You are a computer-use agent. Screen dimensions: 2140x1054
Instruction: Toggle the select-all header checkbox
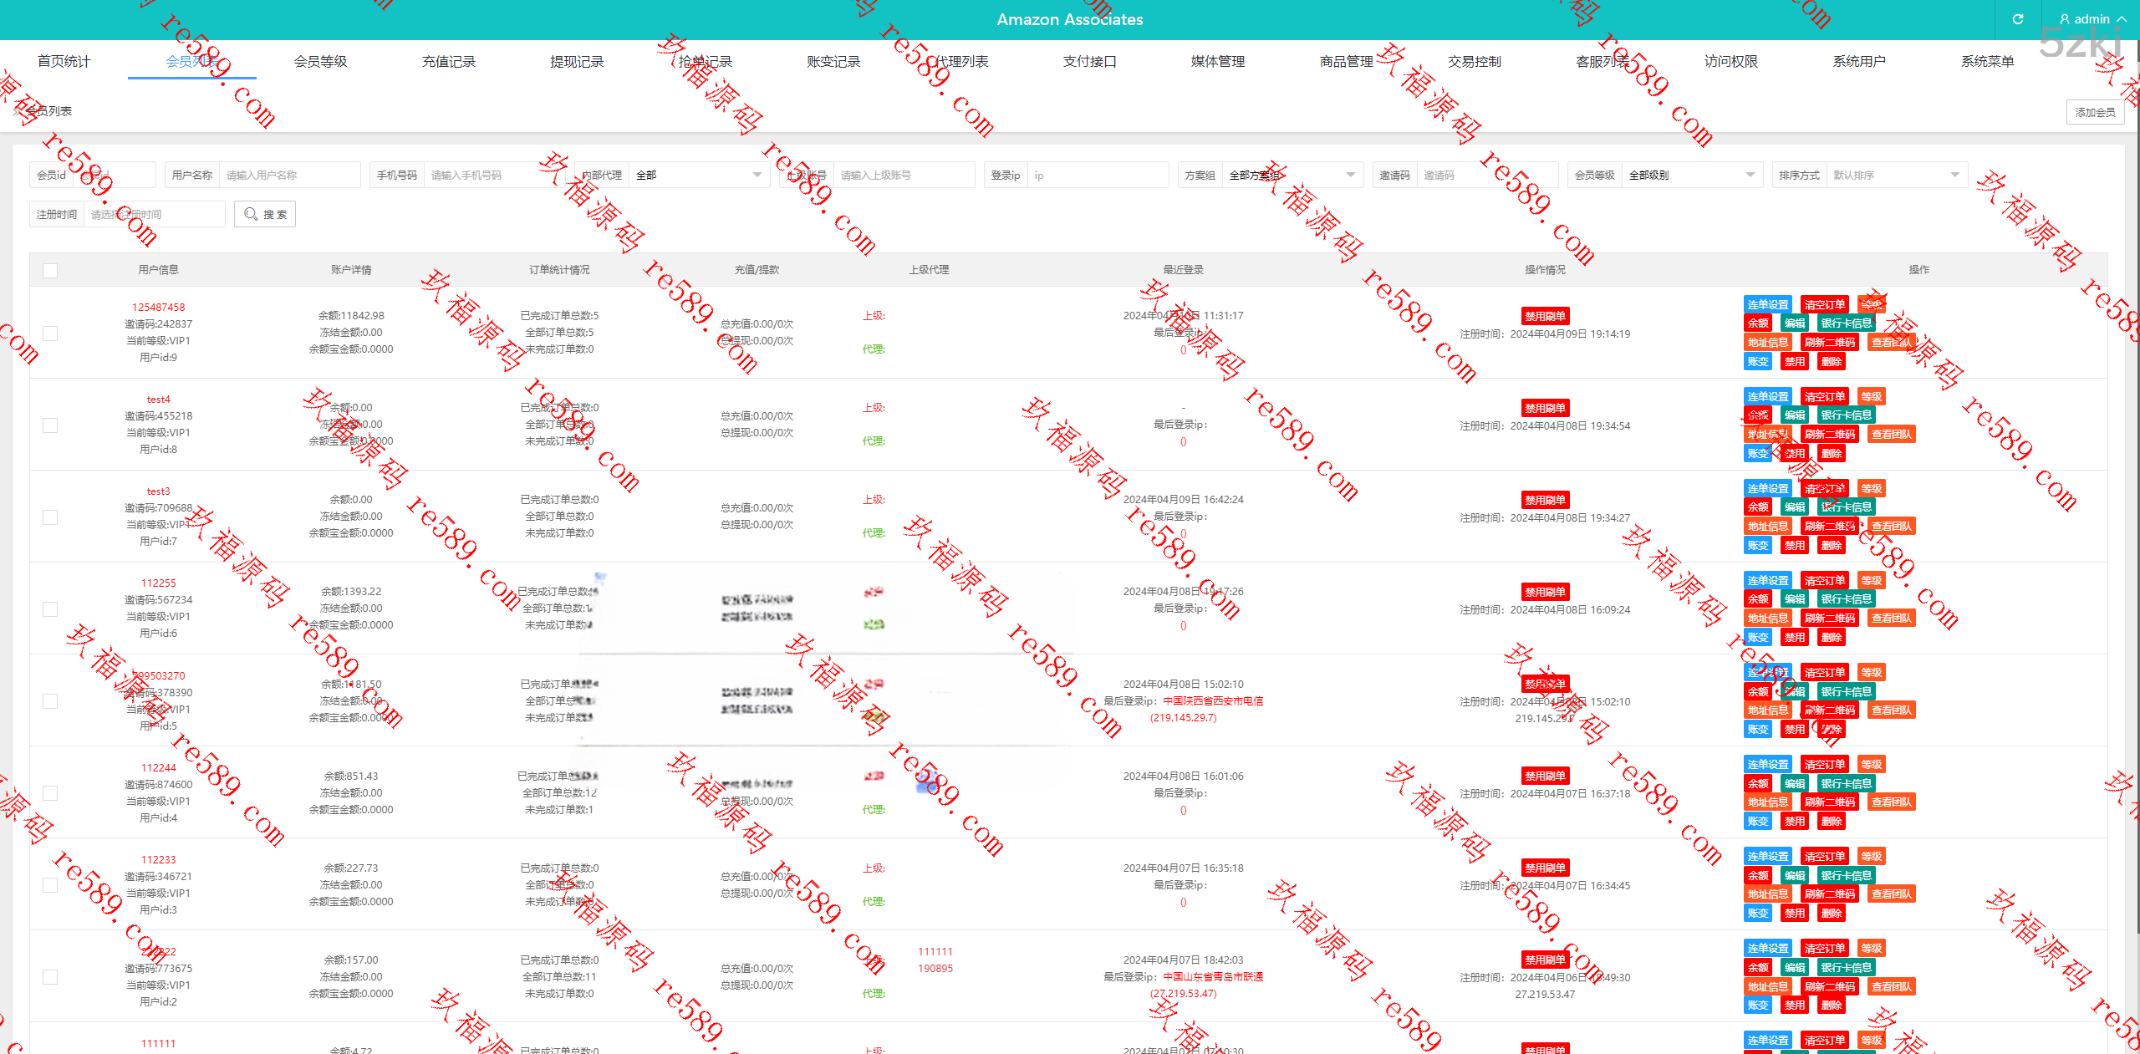click(x=50, y=271)
